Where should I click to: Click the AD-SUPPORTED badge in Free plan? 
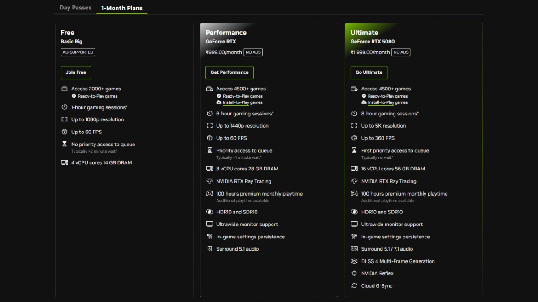tap(78, 52)
